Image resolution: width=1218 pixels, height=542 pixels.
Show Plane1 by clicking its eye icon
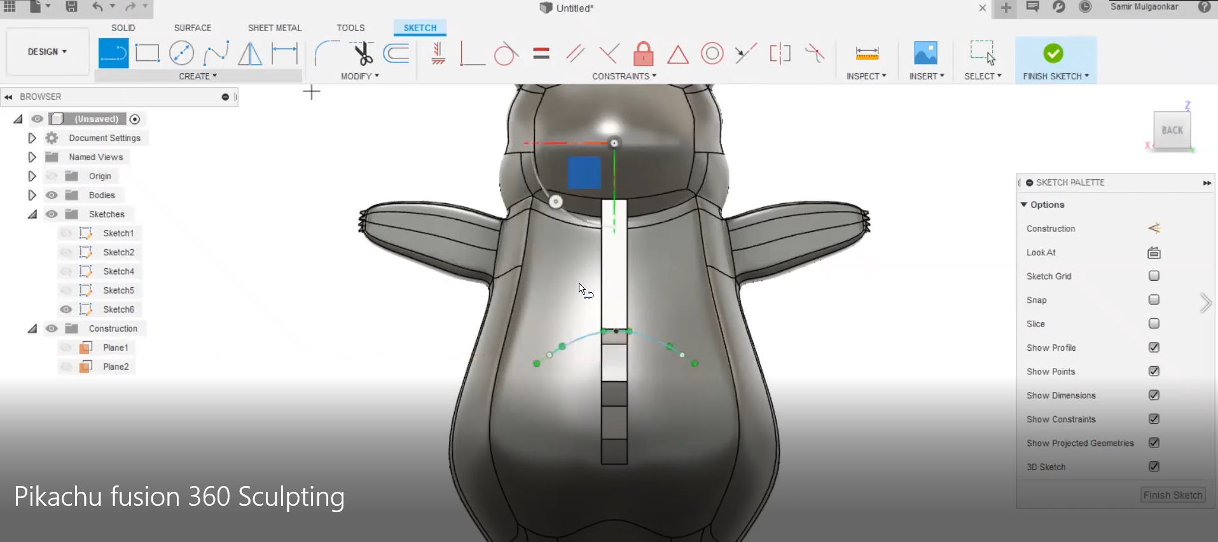pyautogui.click(x=66, y=348)
